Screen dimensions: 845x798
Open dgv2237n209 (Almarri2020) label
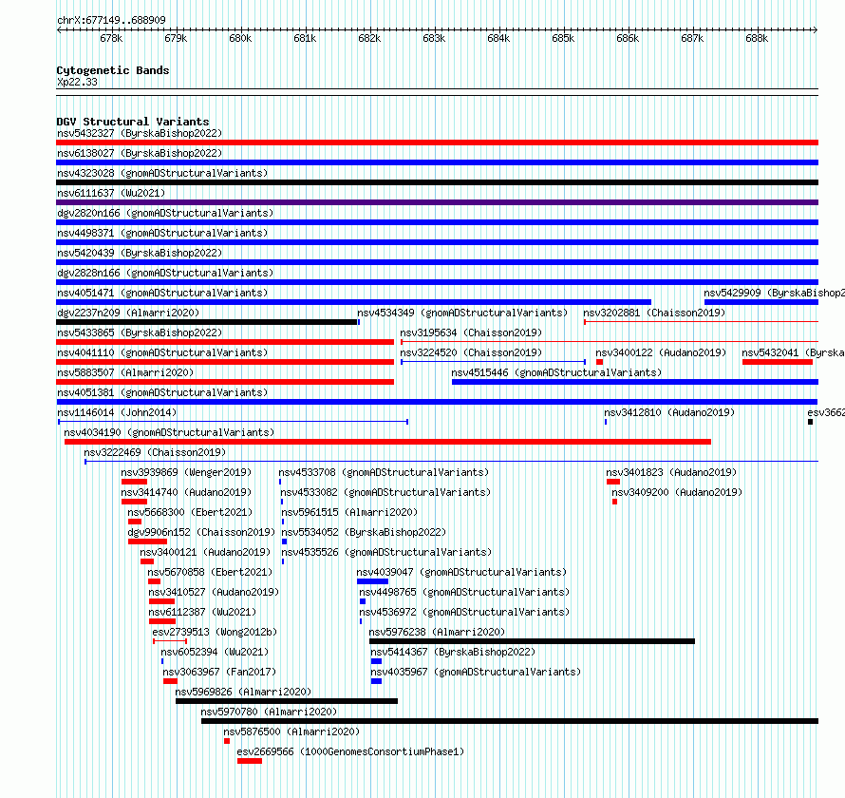click(128, 313)
